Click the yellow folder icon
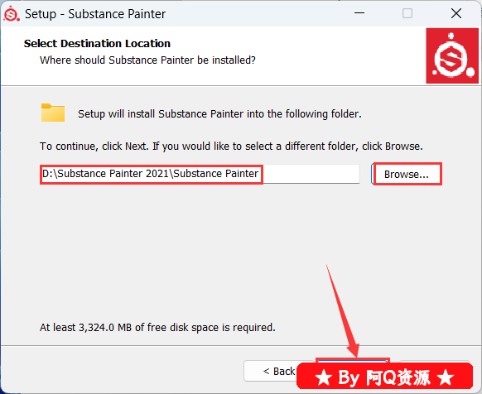The width and height of the screenshot is (482, 394). tap(53, 113)
